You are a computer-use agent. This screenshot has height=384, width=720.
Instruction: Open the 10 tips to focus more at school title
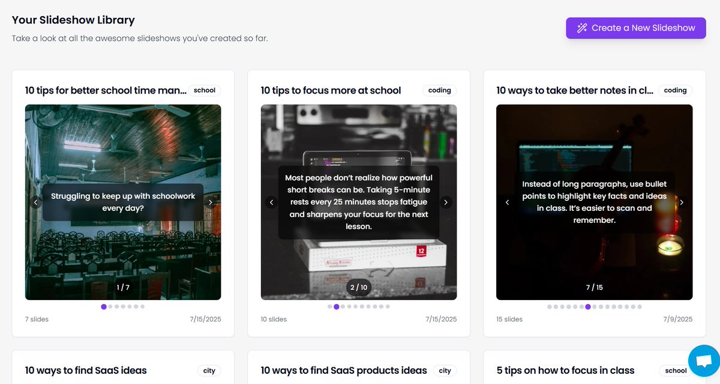[x=331, y=90]
